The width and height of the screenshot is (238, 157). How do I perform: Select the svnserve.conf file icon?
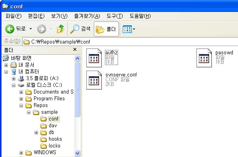[x=94, y=80]
